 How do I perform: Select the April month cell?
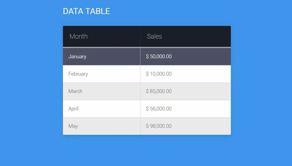pos(101,109)
